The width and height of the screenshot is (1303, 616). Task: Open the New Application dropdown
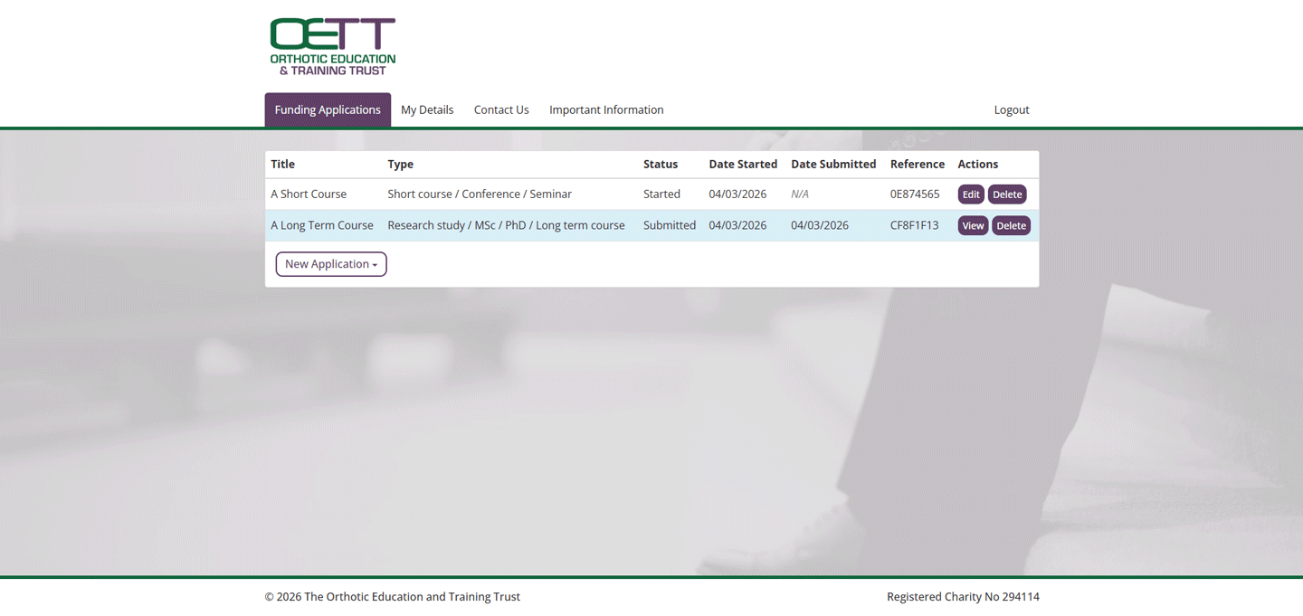[x=330, y=264]
